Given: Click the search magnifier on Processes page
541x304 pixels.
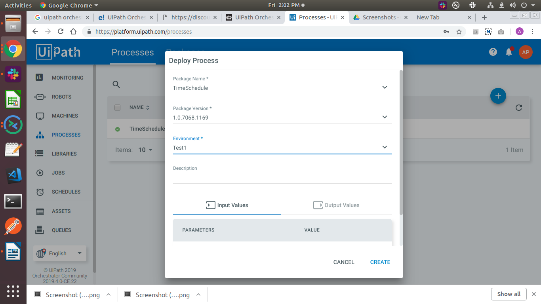Looking at the screenshot, I should pyautogui.click(x=116, y=84).
